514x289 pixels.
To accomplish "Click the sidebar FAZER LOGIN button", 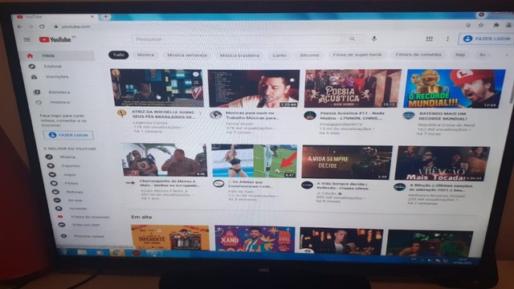I will coord(68,135).
